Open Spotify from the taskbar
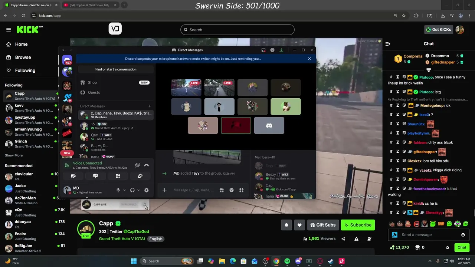This screenshot has height=267, width=475. tap(287, 261)
